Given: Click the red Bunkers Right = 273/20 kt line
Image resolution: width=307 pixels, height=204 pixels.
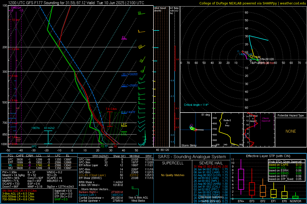Looking at the screenshot, I should click(101, 192).
